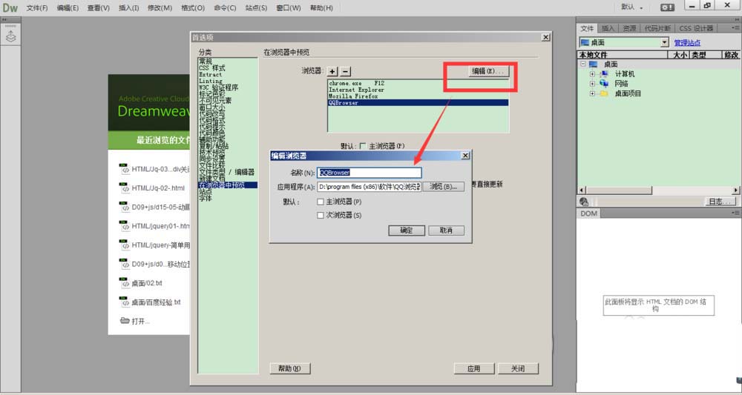The height and width of the screenshot is (395, 742).
Task: Click the layers icon in left toolbar
Action: pos(11,36)
